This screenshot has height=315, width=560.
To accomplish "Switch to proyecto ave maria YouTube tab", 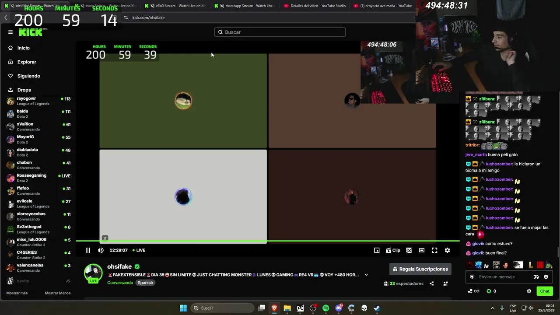I will [x=383, y=6].
